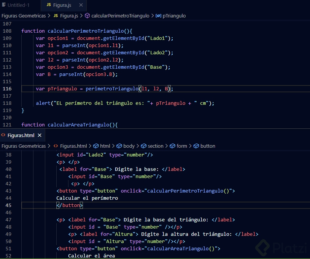The height and width of the screenshot is (259, 310).
Task: Click "Digite la base:" label text on line 40
Action: coord(137,169)
